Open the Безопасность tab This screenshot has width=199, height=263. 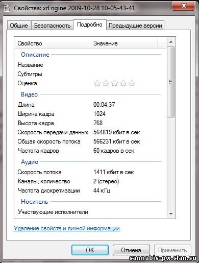click(x=52, y=26)
